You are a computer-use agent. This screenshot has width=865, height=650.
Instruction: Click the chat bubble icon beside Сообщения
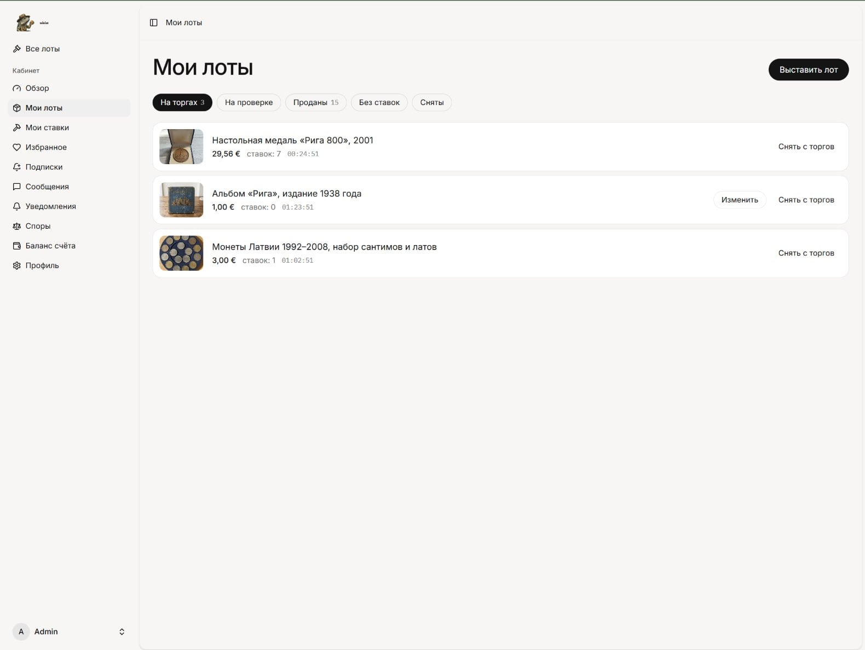point(17,187)
